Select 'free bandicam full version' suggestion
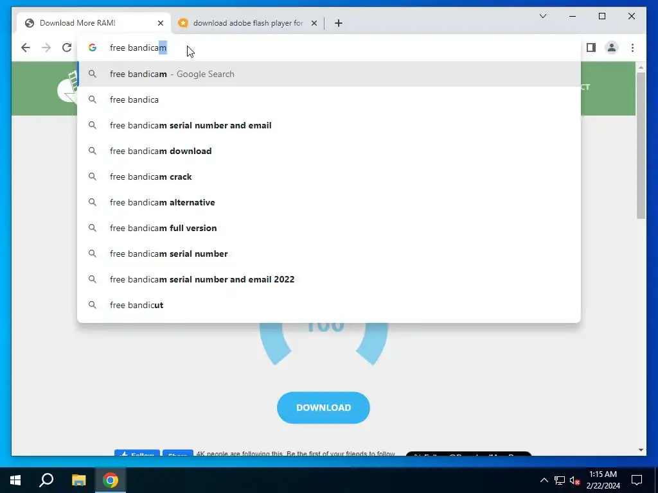This screenshot has height=493, width=658. coord(329,228)
